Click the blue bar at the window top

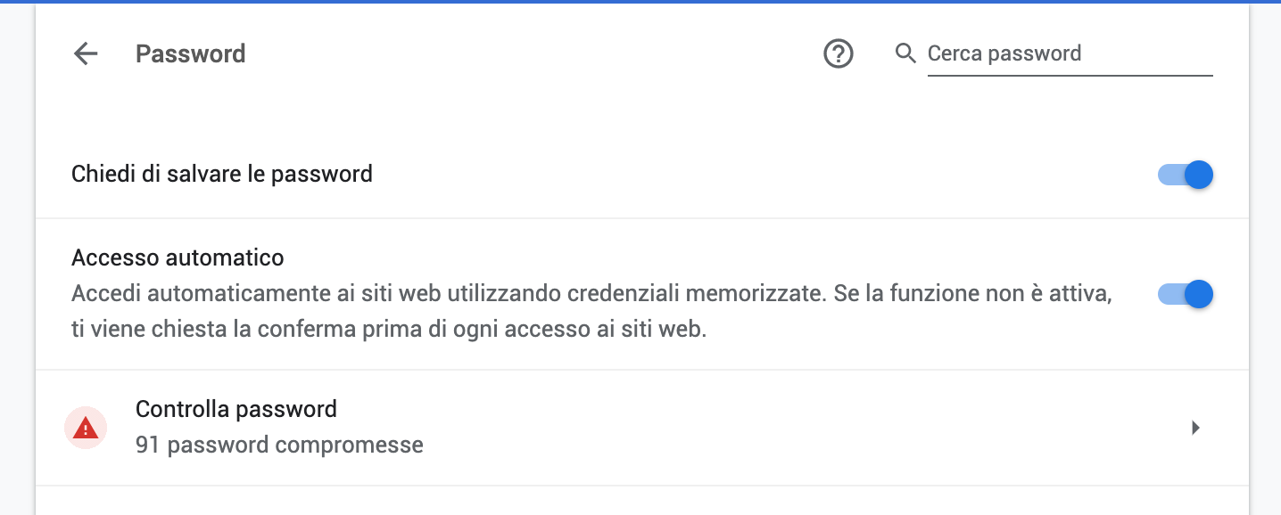tap(640, 2)
